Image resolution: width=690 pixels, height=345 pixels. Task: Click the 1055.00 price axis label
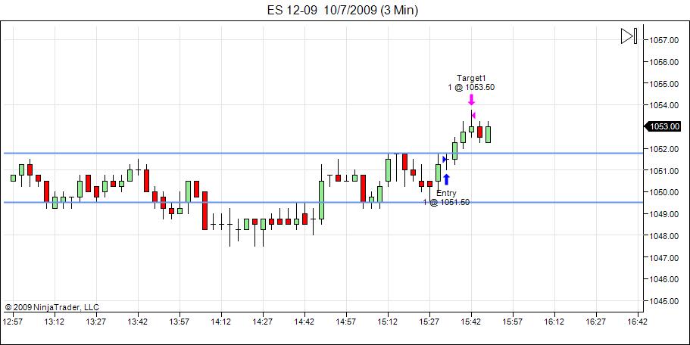663,83
